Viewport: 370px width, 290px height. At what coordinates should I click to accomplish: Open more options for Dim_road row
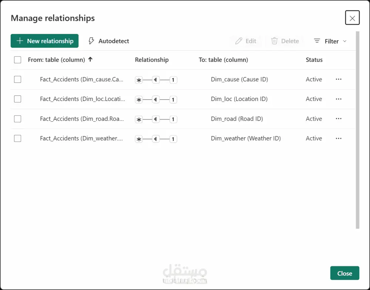(339, 119)
